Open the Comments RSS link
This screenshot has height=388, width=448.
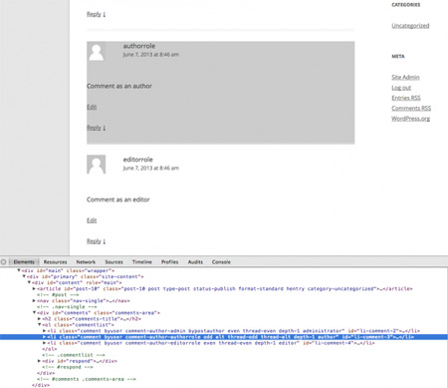[411, 108]
